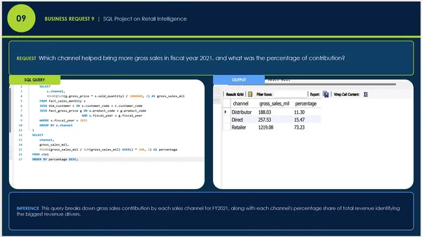This screenshot has width=422, height=237.
Task: Click the BUSINESS REQUEST 9 heading
Action: 69,19
